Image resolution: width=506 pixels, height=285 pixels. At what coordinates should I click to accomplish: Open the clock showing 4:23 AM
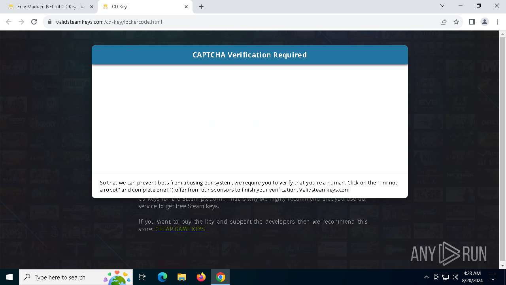point(472,277)
